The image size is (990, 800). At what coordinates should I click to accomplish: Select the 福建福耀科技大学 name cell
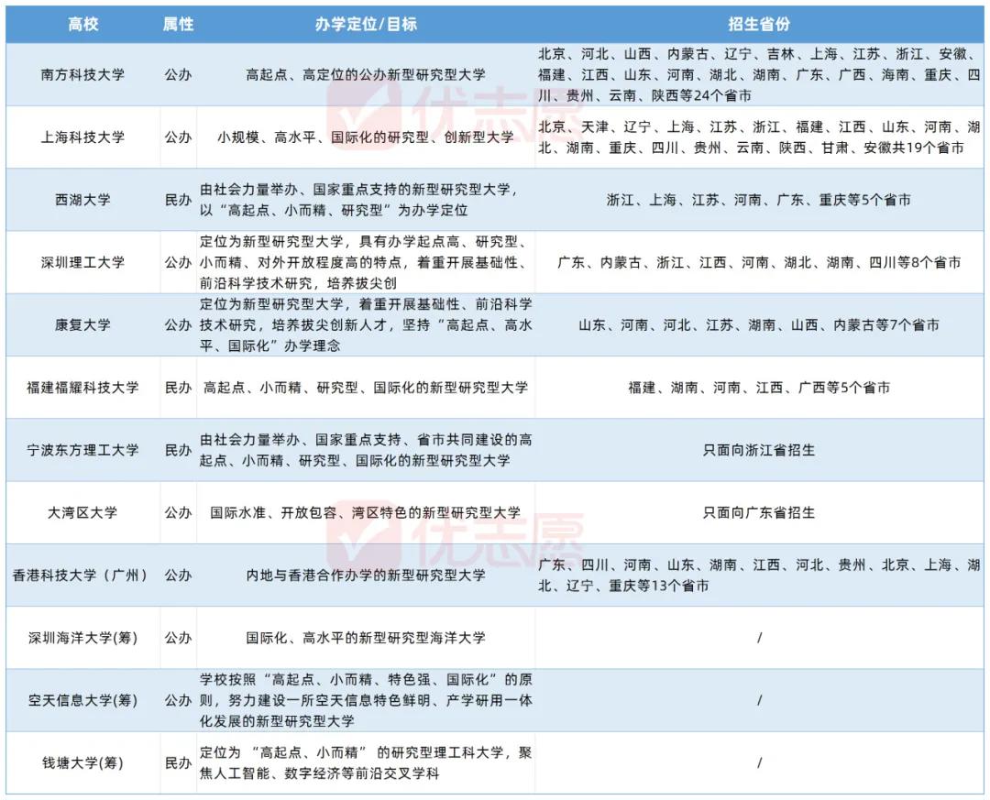[x=82, y=388]
